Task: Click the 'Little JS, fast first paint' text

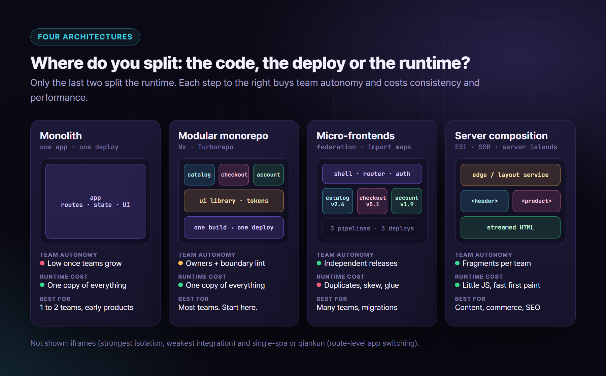Action: pyautogui.click(x=501, y=285)
